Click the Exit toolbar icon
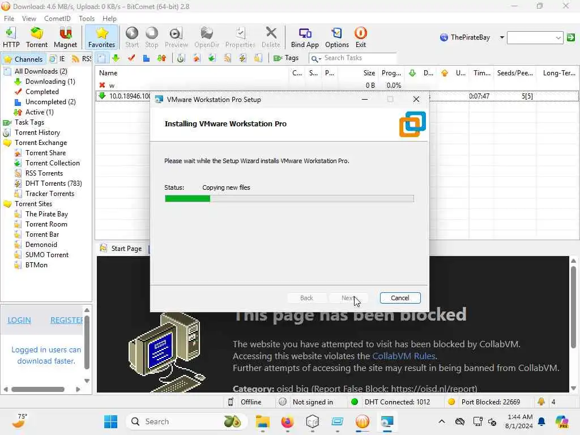The width and height of the screenshot is (580, 435). pos(361,37)
